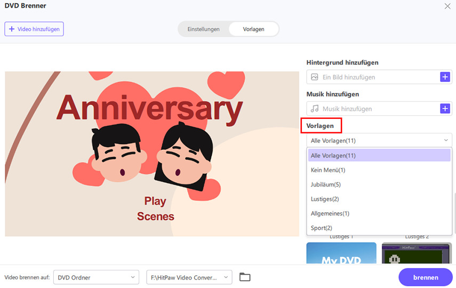Select the My DVD template thumbnail

point(341,253)
